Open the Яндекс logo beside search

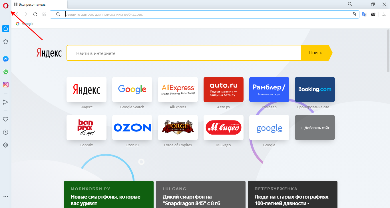pyautogui.click(x=49, y=53)
